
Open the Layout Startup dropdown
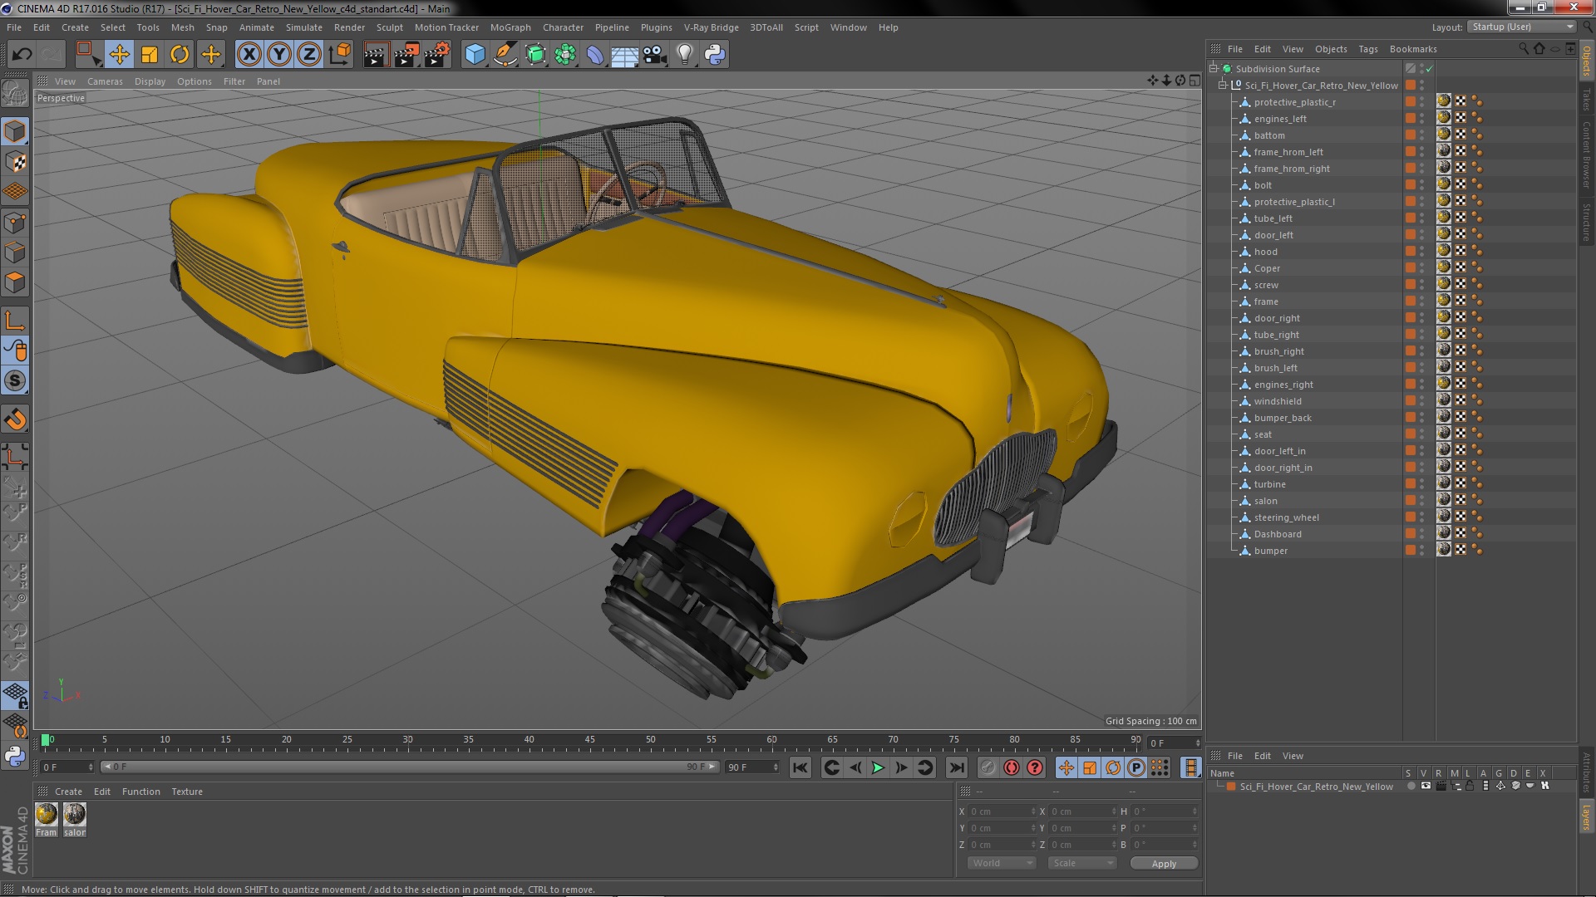(x=1522, y=27)
